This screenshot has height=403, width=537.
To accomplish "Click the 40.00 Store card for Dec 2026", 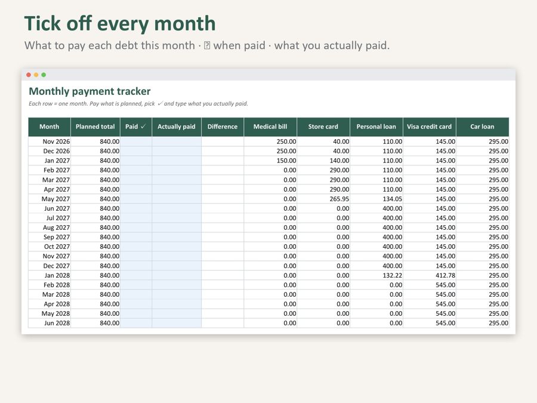I will pyautogui.click(x=323, y=151).
